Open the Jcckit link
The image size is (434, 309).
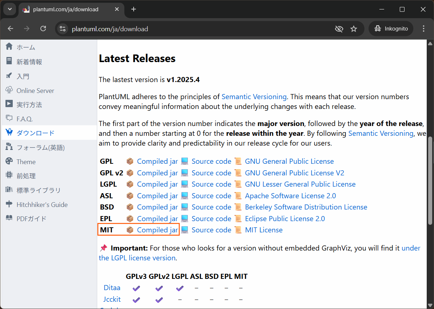[x=112, y=299]
